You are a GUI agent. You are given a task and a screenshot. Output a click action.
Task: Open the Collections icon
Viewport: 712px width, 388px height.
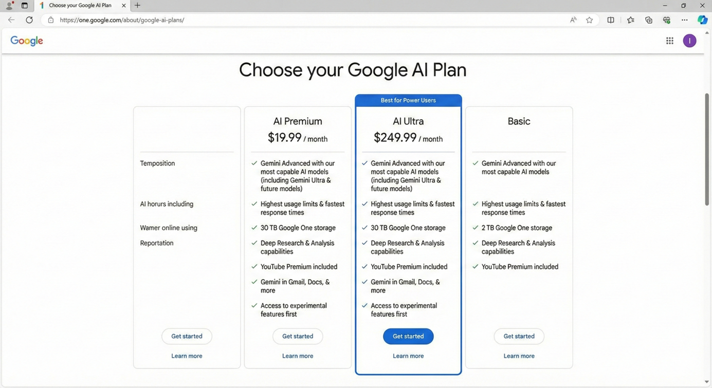click(648, 20)
